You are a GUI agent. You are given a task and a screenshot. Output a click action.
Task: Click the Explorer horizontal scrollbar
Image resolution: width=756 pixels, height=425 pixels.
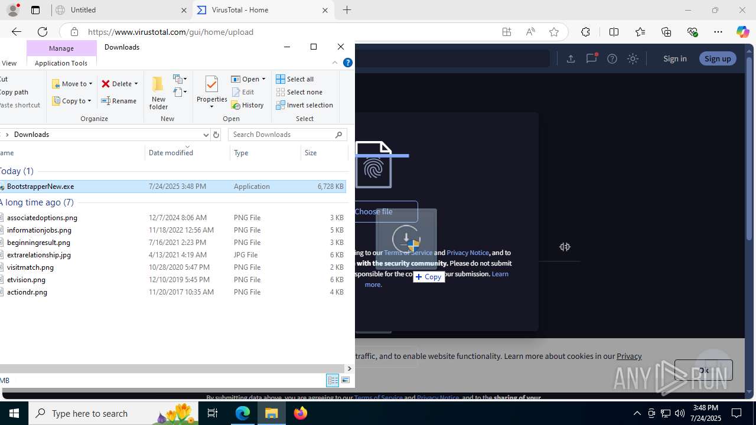coord(173,368)
